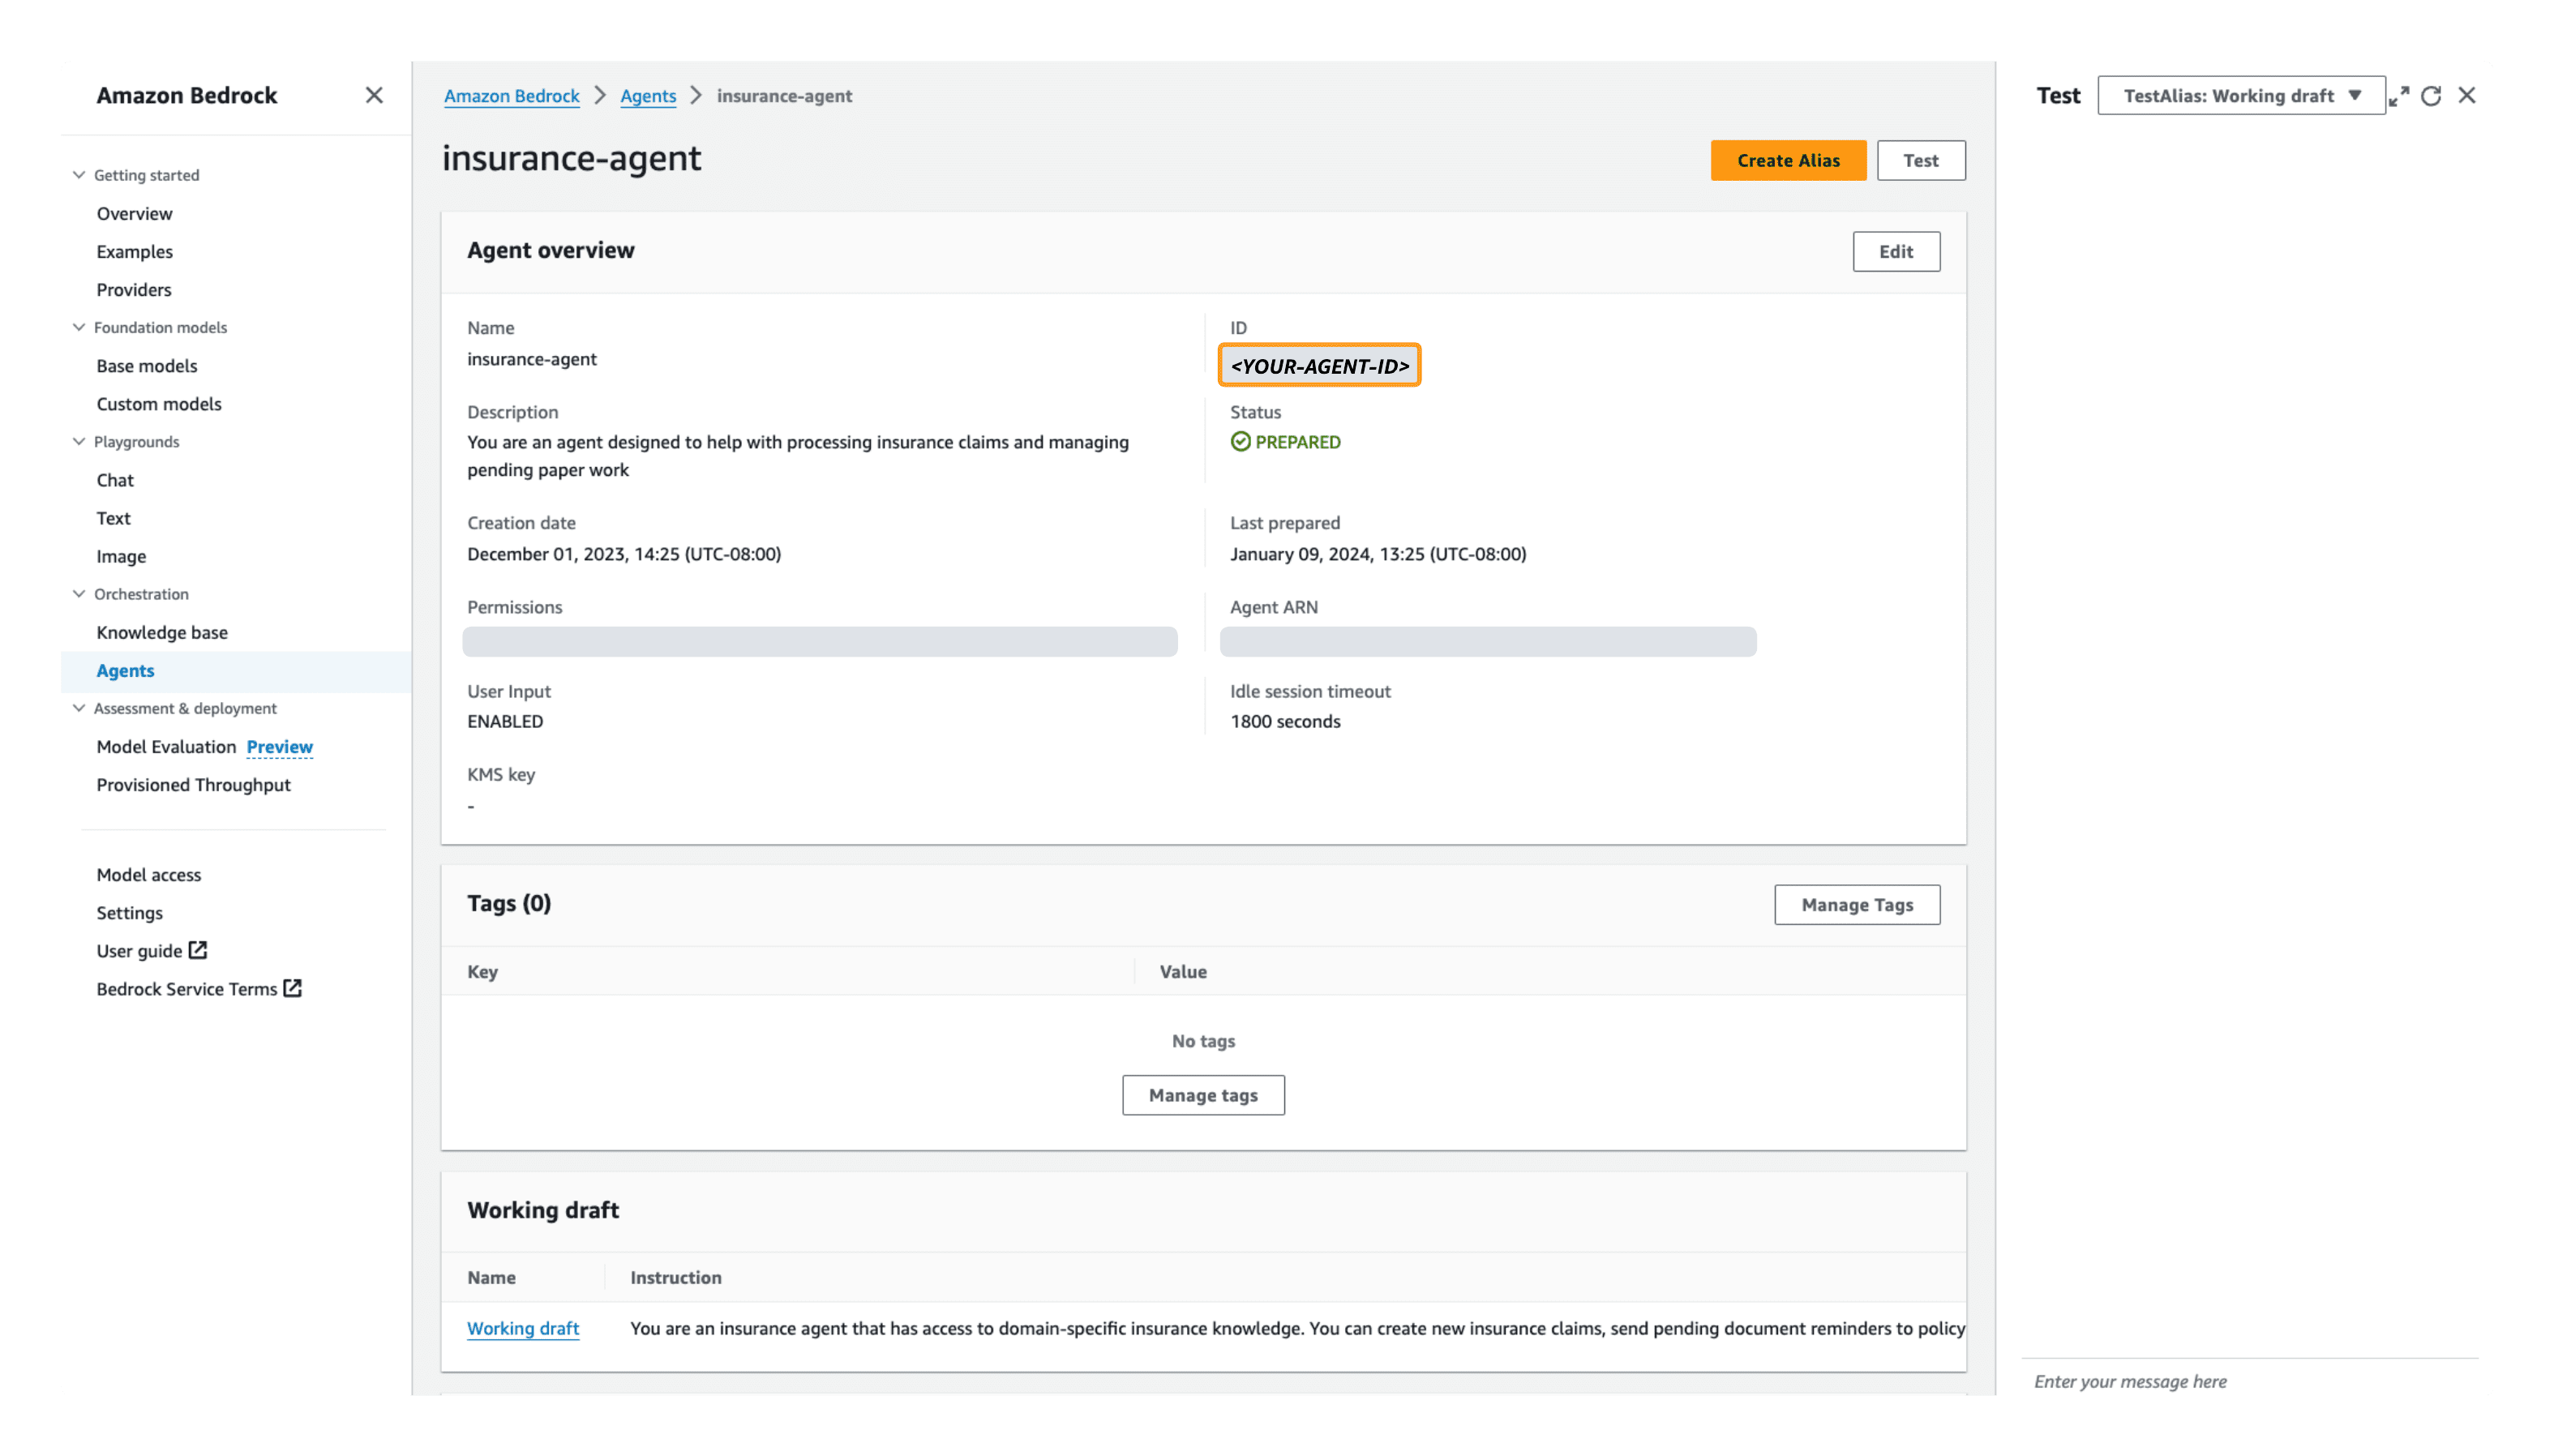Open Model Evaluation
The width and height of the screenshot is (2554, 1456).
pos(166,747)
